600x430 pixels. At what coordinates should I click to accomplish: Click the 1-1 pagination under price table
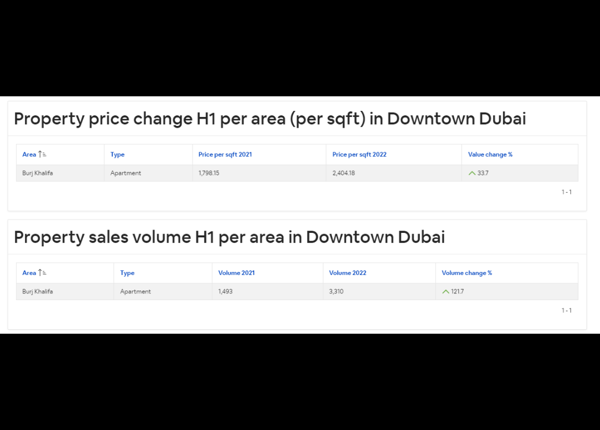pyautogui.click(x=566, y=192)
